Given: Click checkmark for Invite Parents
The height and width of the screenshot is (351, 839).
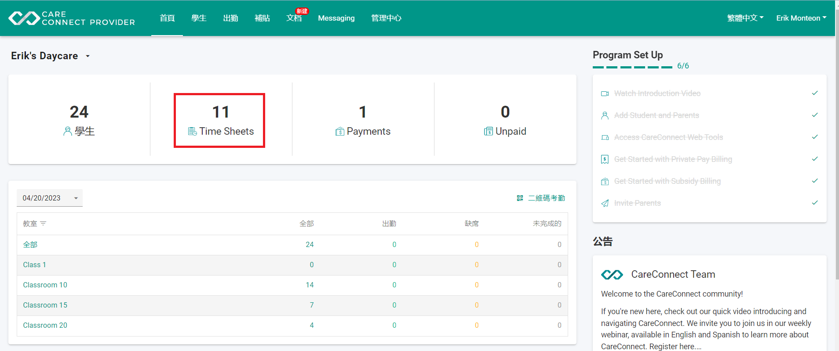Looking at the screenshot, I should click(x=815, y=203).
